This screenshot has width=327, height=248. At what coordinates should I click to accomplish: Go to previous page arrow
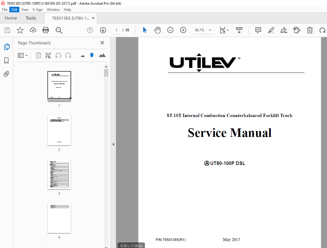pos(90,30)
